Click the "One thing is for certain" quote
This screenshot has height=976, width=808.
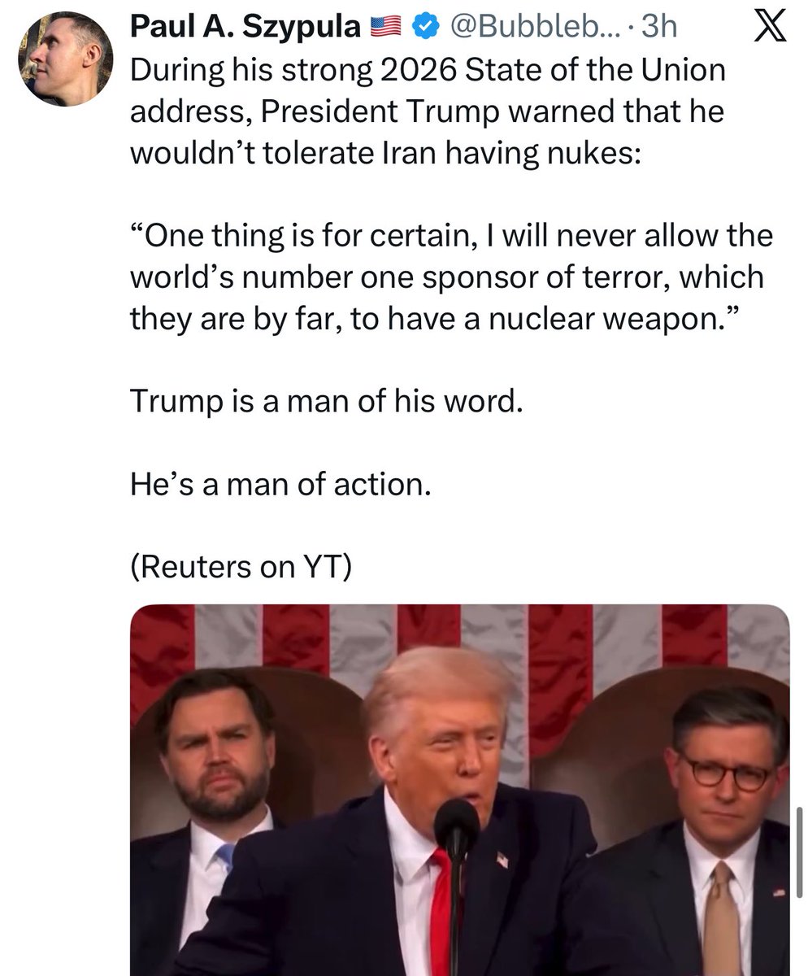(451, 277)
